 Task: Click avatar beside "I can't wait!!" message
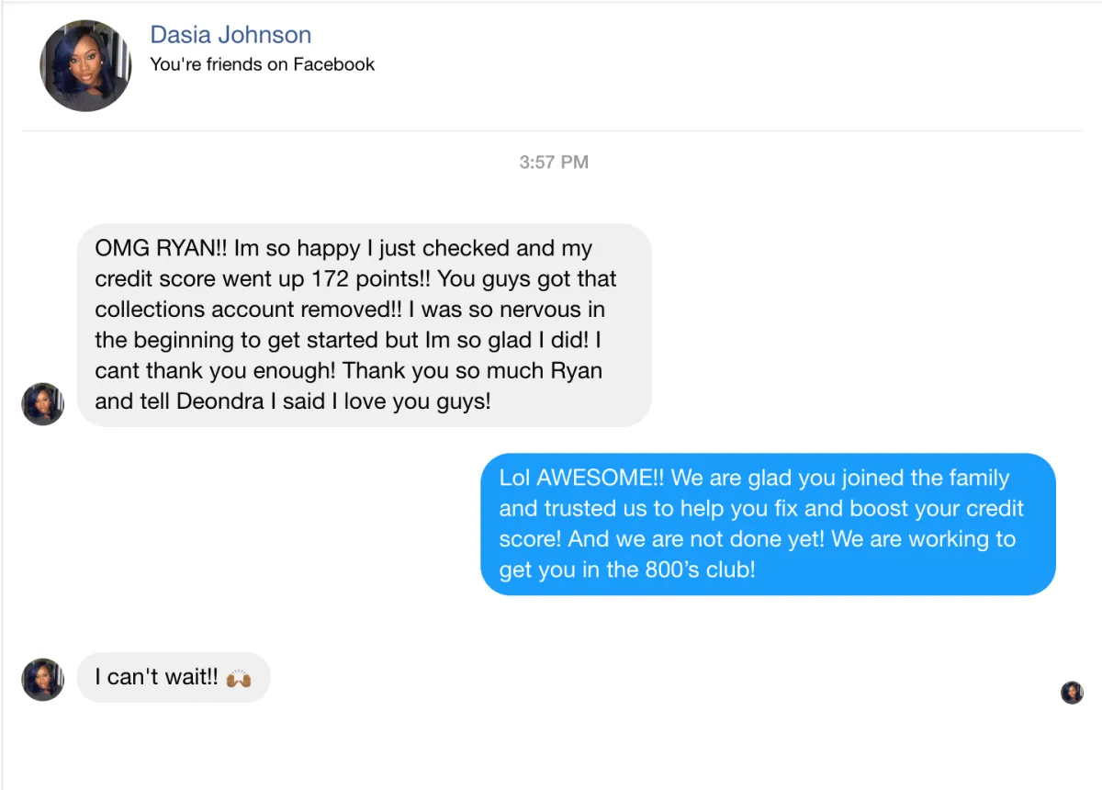(43, 679)
